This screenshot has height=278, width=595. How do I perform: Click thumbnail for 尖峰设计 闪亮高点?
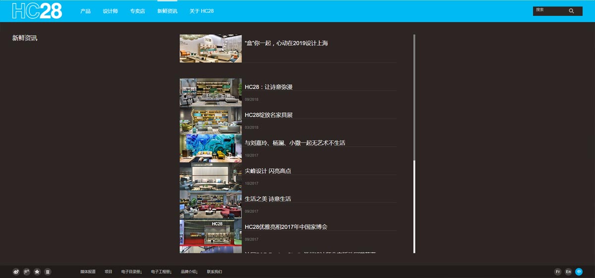(x=211, y=176)
